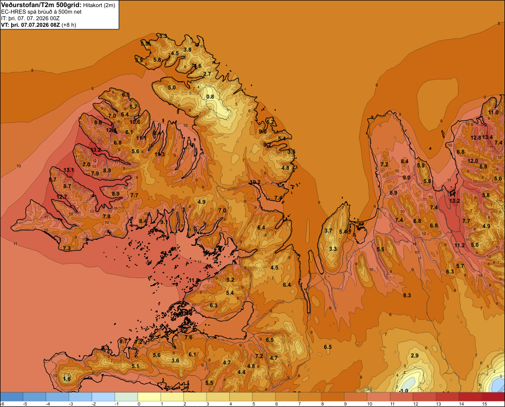
Task: Click the legend swatch between 1 and 2
Action: click(x=172, y=397)
